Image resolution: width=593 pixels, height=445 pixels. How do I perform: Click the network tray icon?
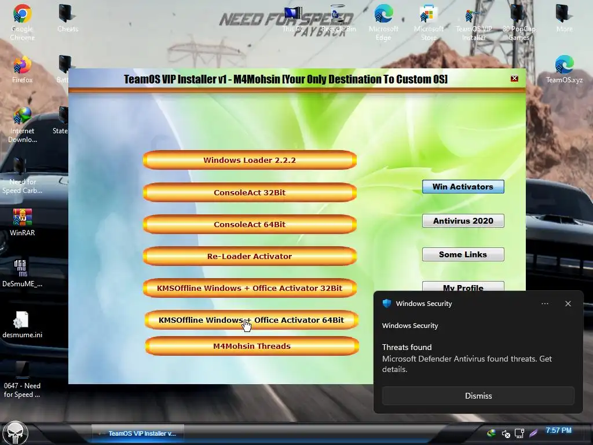[519, 433]
